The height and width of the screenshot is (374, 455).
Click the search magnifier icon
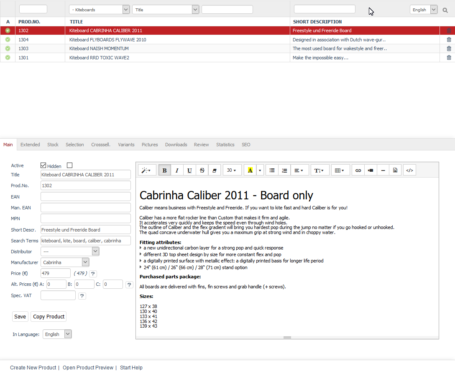coord(445,10)
